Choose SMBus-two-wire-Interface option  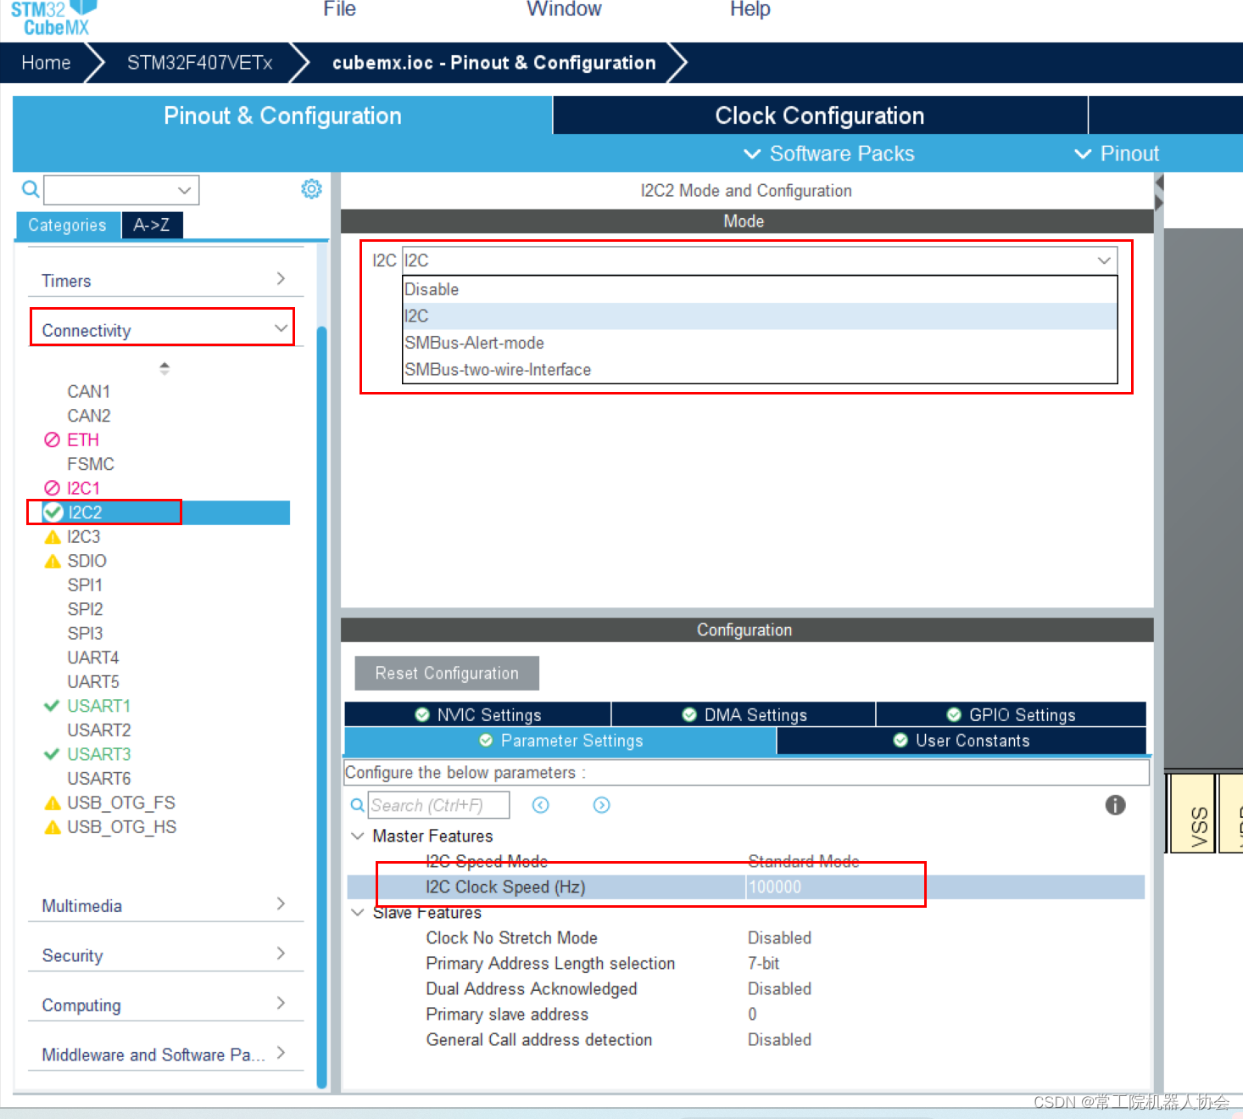click(x=760, y=370)
